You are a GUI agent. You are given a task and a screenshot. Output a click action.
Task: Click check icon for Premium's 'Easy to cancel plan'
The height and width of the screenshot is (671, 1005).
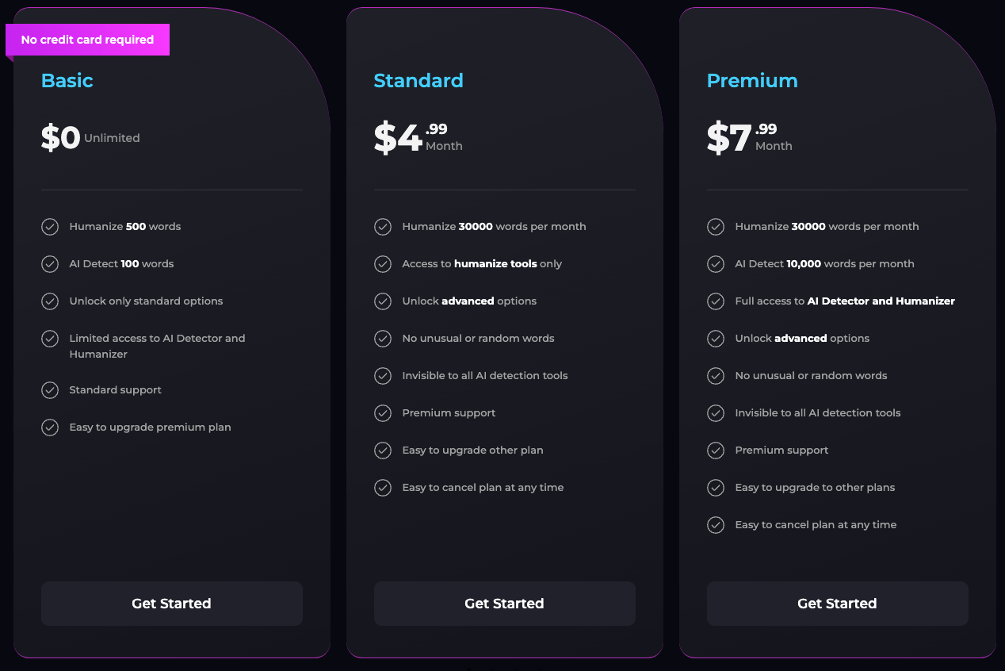point(716,525)
